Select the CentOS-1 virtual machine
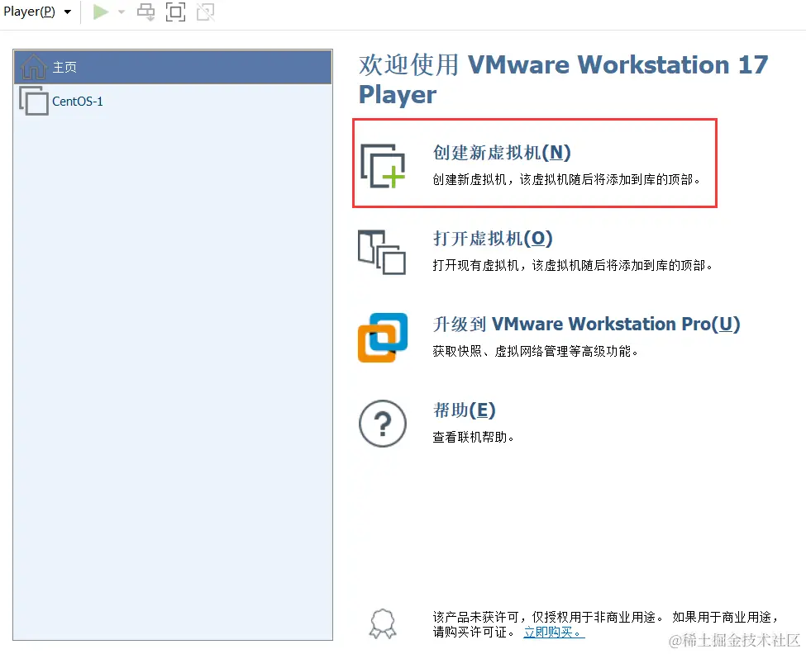Viewport: 806px width, 654px height. point(173,101)
